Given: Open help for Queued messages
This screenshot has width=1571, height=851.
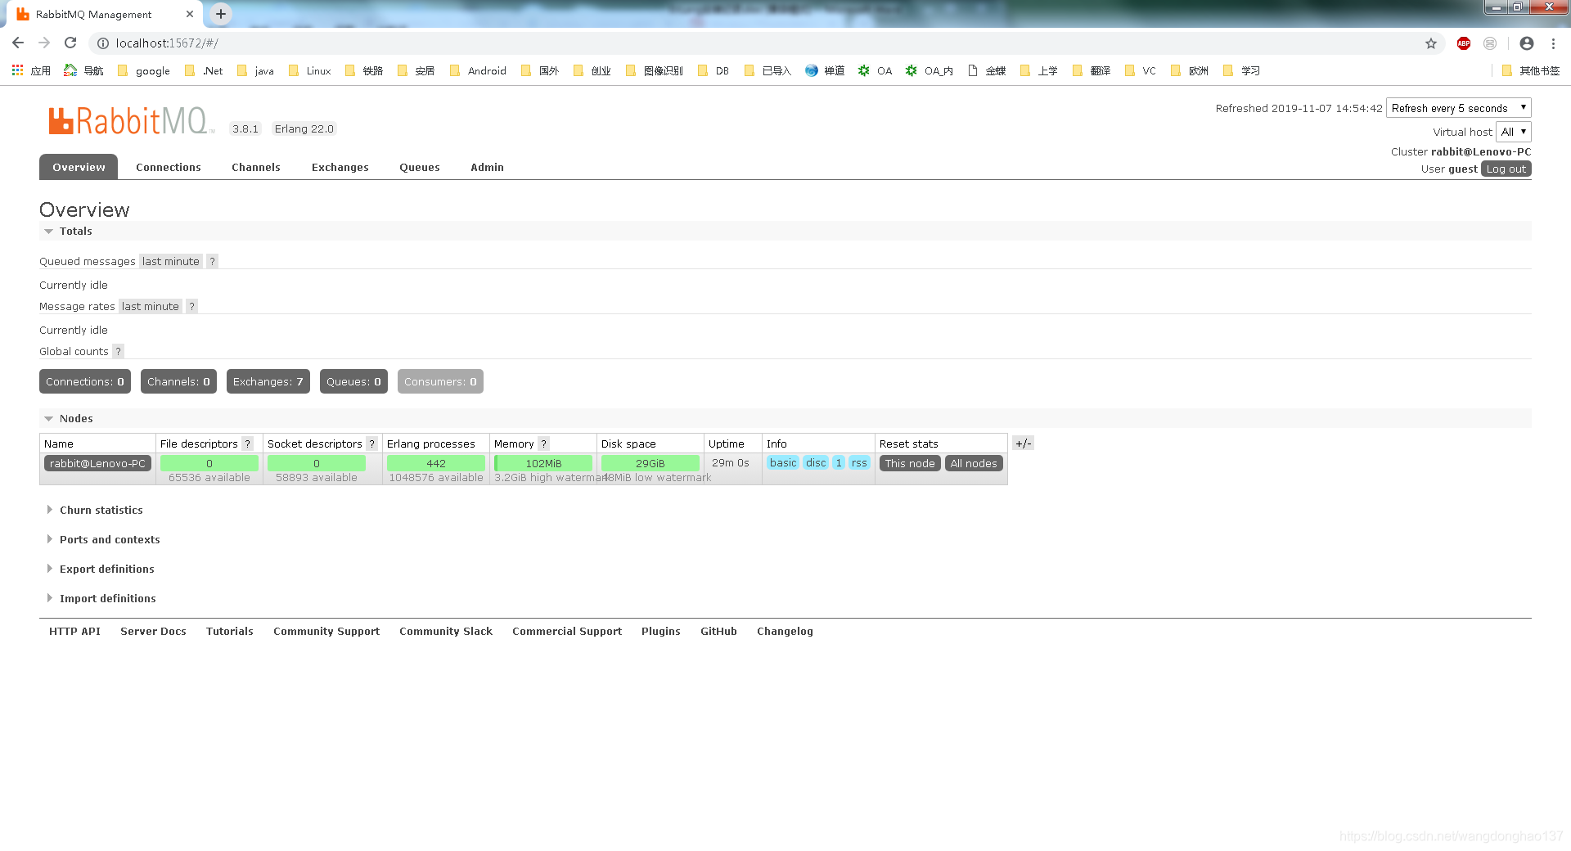Looking at the screenshot, I should click(212, 261).
